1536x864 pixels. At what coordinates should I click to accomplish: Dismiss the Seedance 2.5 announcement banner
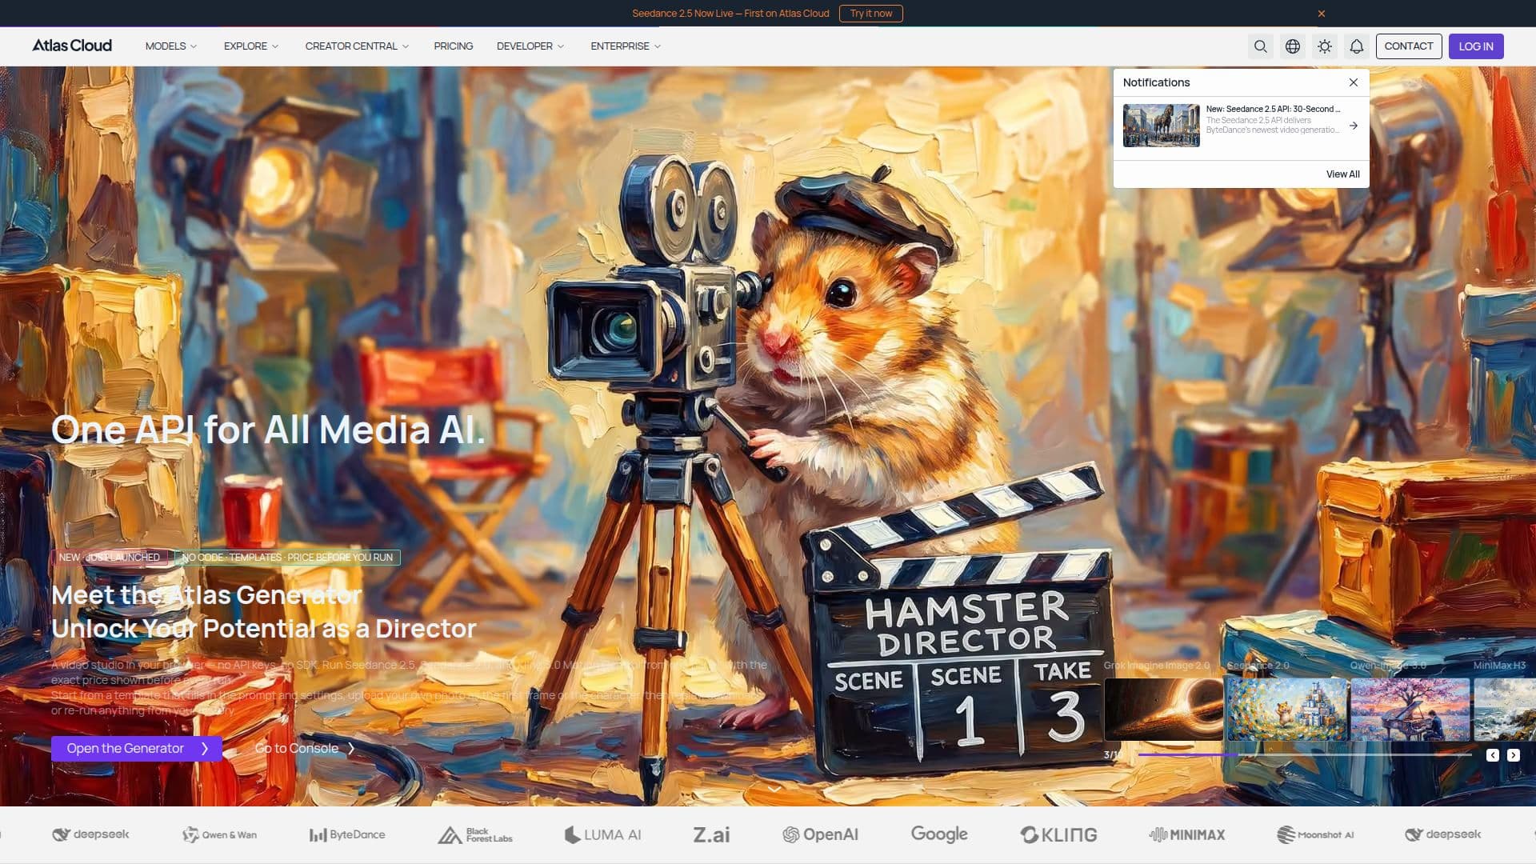1322,14
